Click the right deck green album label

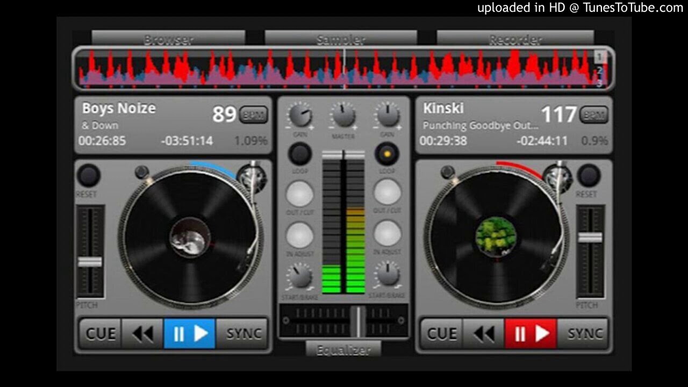496,236
